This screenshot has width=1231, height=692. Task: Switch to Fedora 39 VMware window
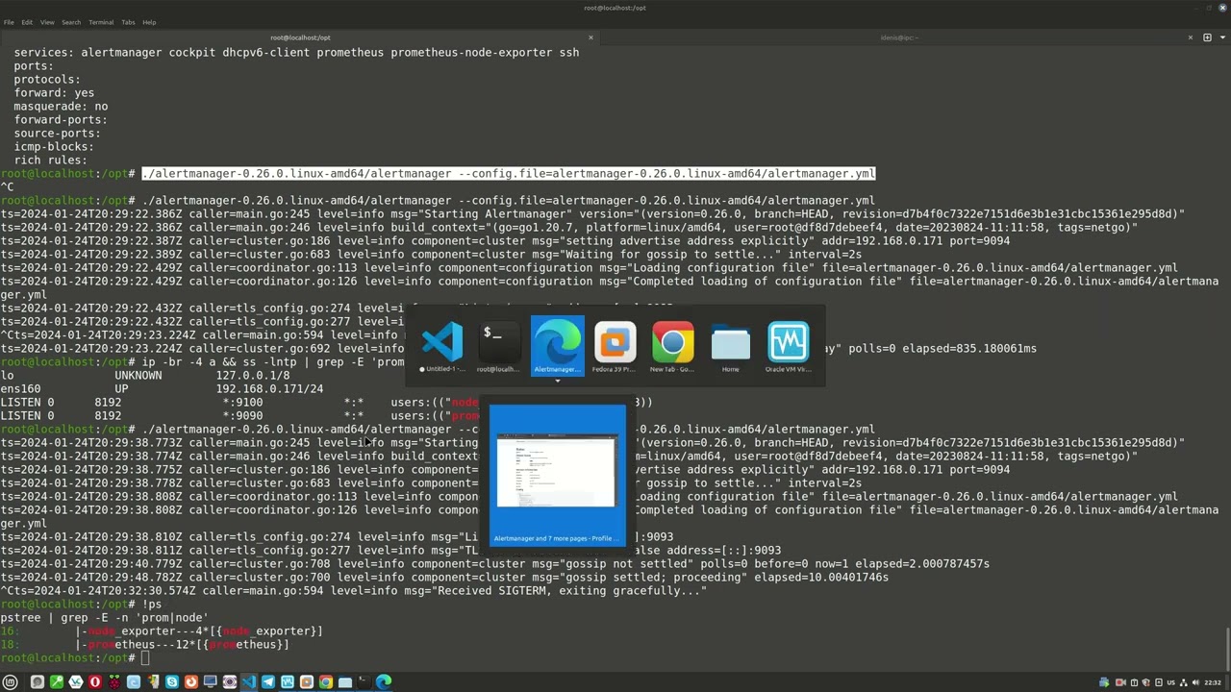[x=615, y=347]
